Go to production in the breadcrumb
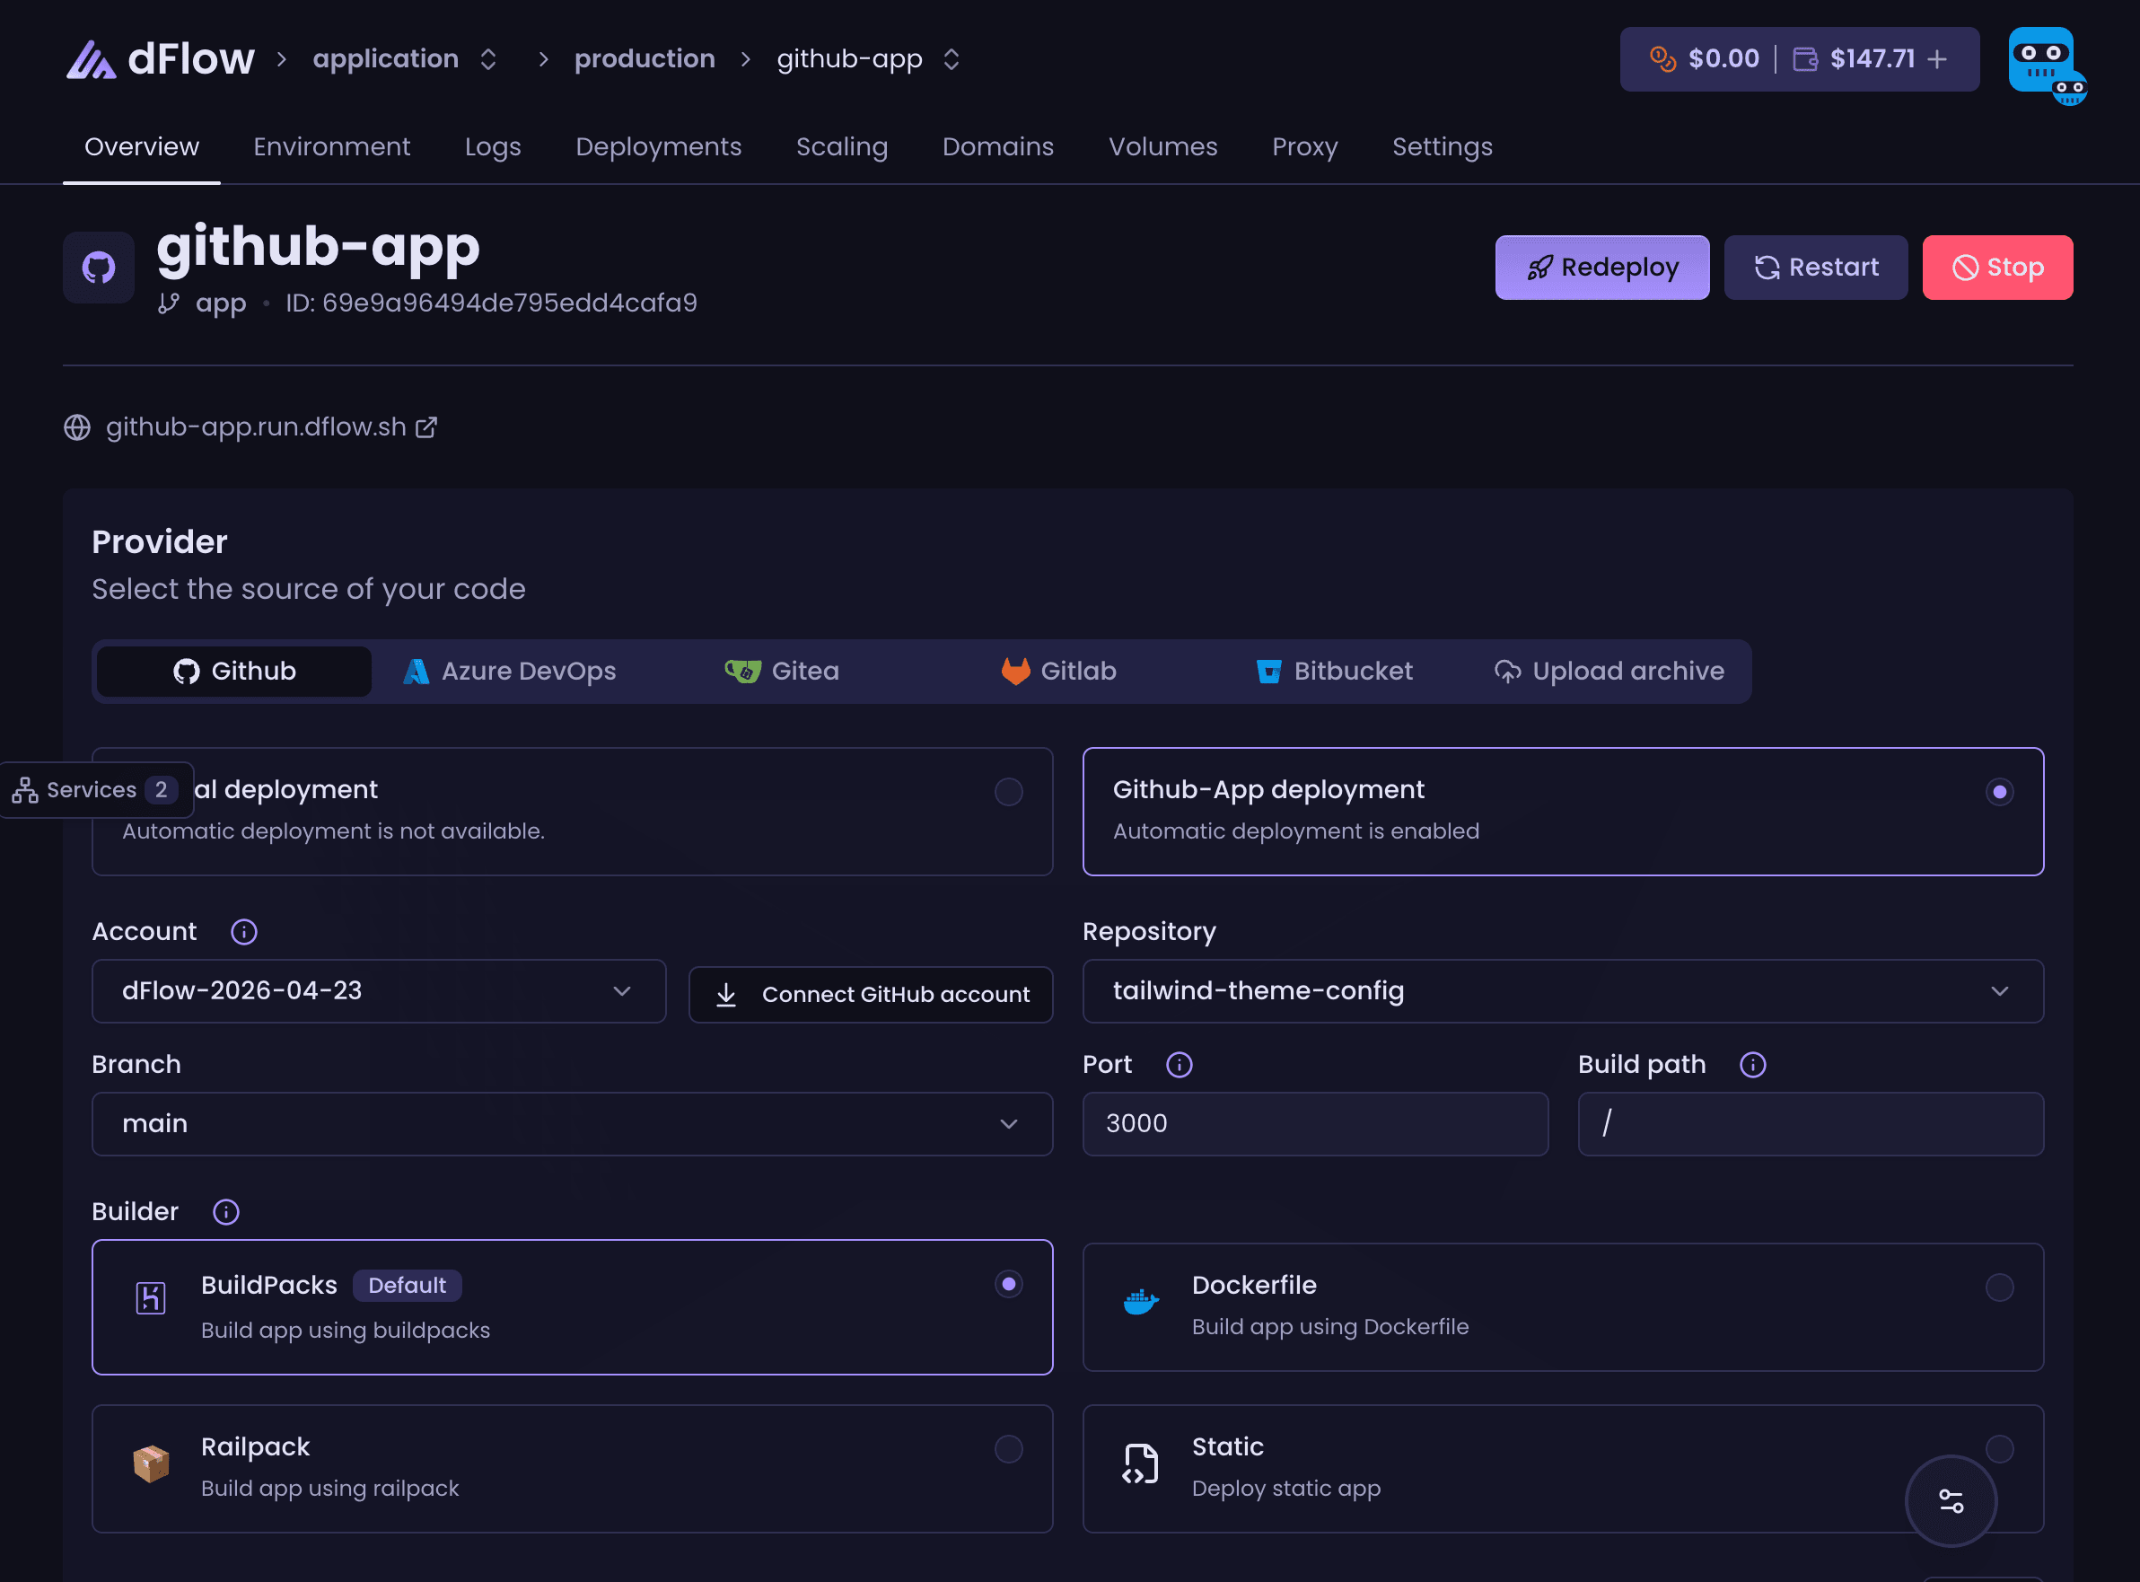The image size is (2140, 1582). pos(645,59)
